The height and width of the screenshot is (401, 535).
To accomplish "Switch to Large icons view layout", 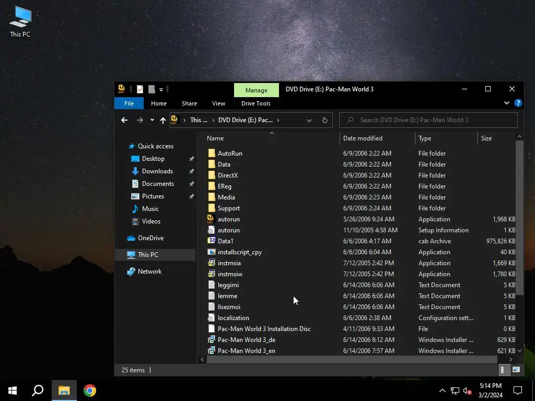I will click(516, 370).
